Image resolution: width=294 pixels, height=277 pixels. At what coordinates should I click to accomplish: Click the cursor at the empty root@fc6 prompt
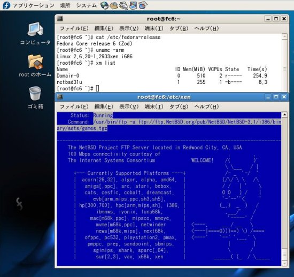pos(97,88)
